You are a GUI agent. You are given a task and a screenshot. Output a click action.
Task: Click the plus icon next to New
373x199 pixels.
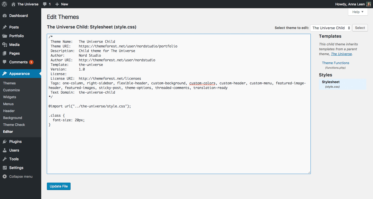click(57, 4)
